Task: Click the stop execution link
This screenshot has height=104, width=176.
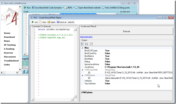Action: 86,37
